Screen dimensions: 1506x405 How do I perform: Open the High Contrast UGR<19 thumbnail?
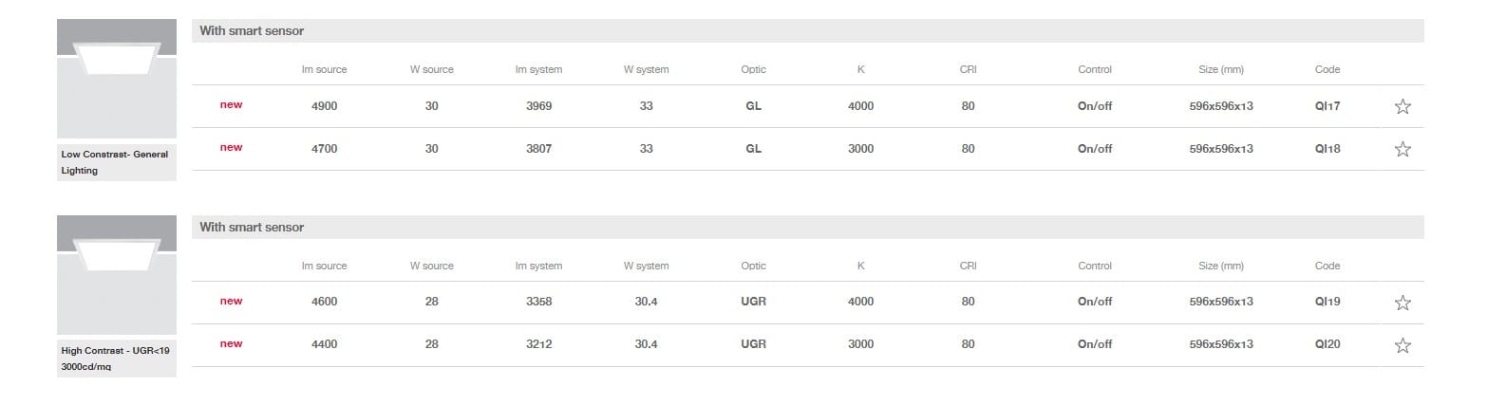[x=117, y=275]
